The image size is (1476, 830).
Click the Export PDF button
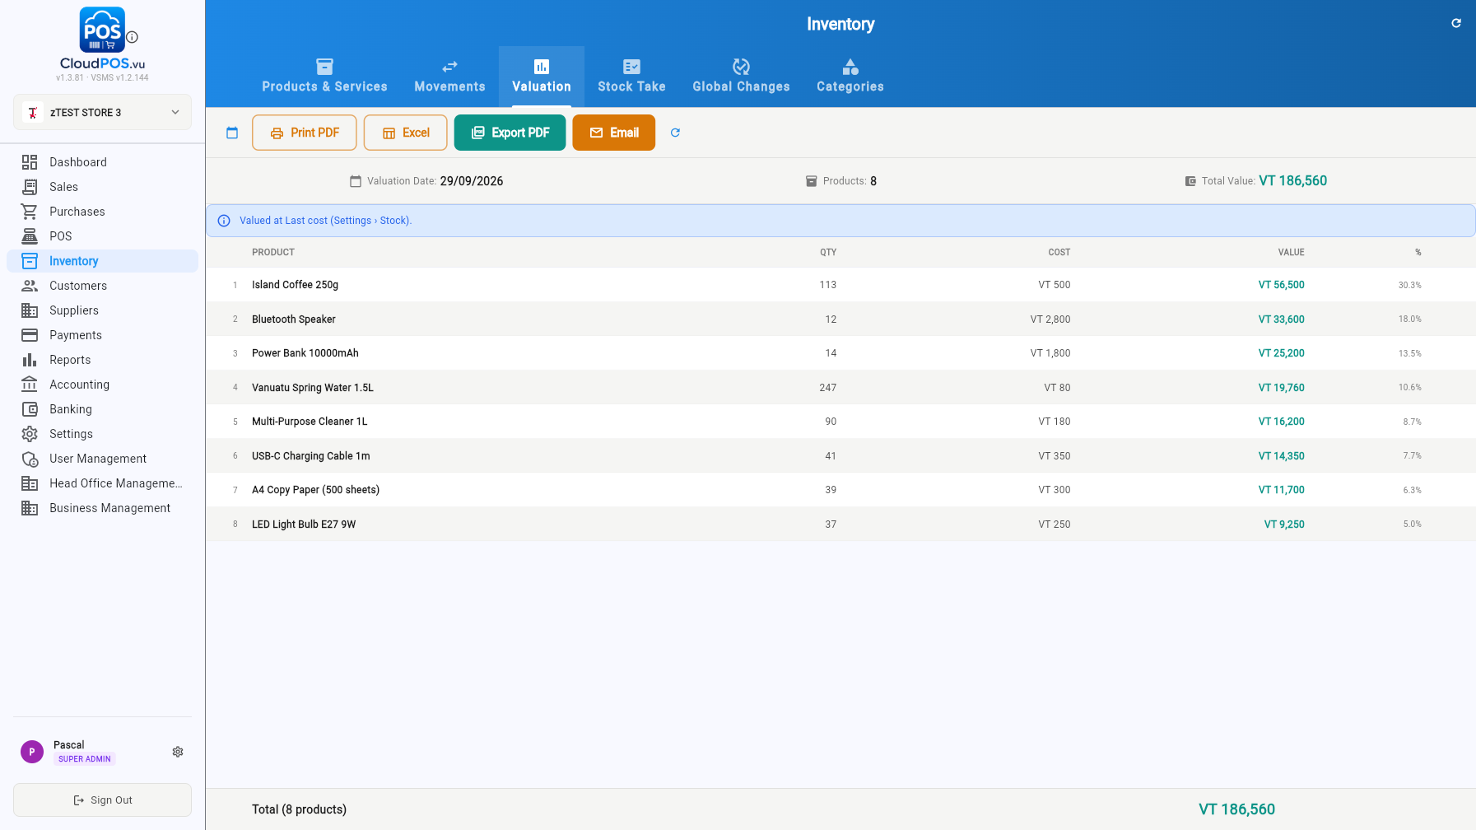click(510, 133)
